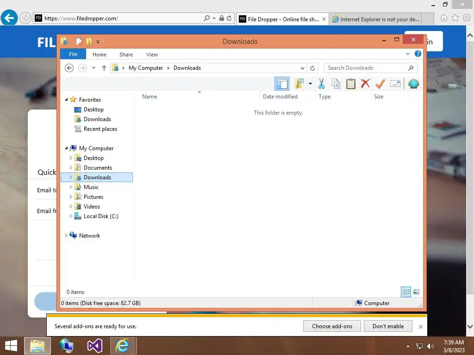Open Visual Studio from taskbar
This screenshot has height=355, width=474.
click(x=94, y=345)
